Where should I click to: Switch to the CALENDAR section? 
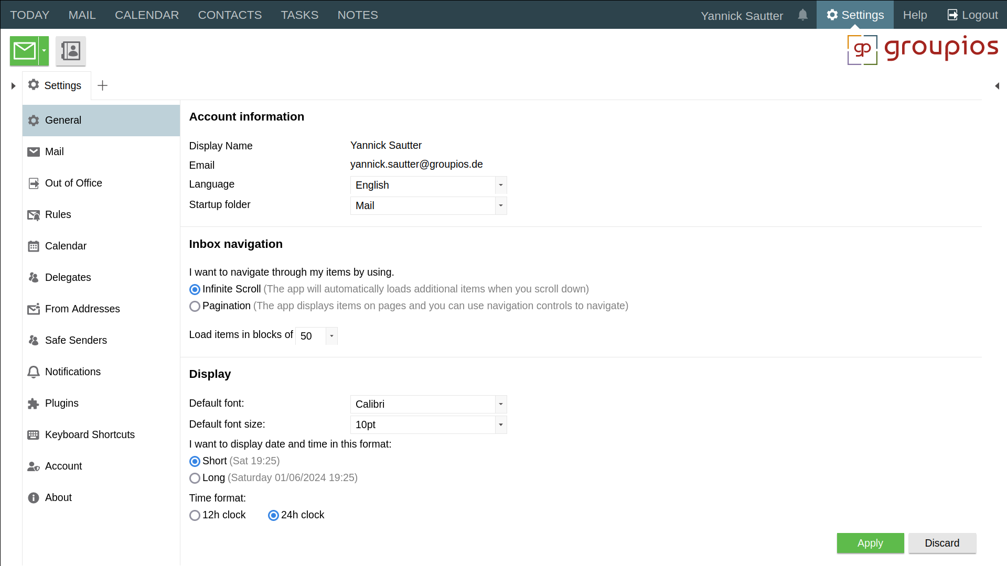point(146,15)
